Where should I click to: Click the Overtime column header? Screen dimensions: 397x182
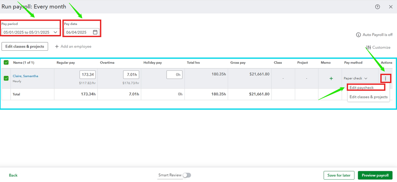tap(107, 62)
